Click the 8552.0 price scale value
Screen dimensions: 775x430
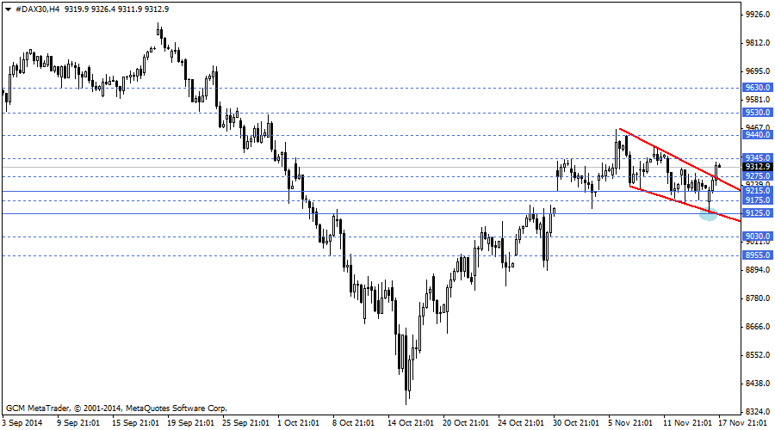point(758,355)
